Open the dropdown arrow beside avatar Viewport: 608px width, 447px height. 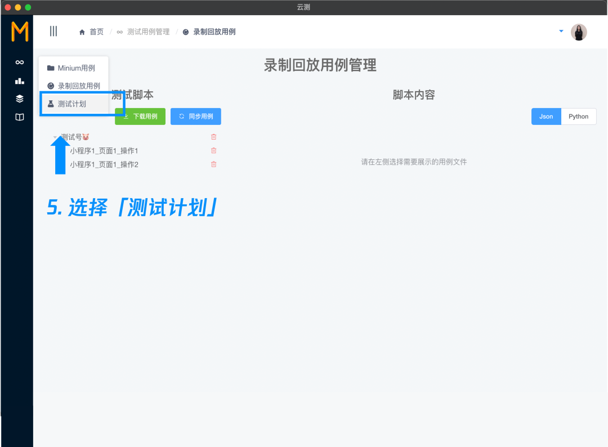(x=561, y=31)
